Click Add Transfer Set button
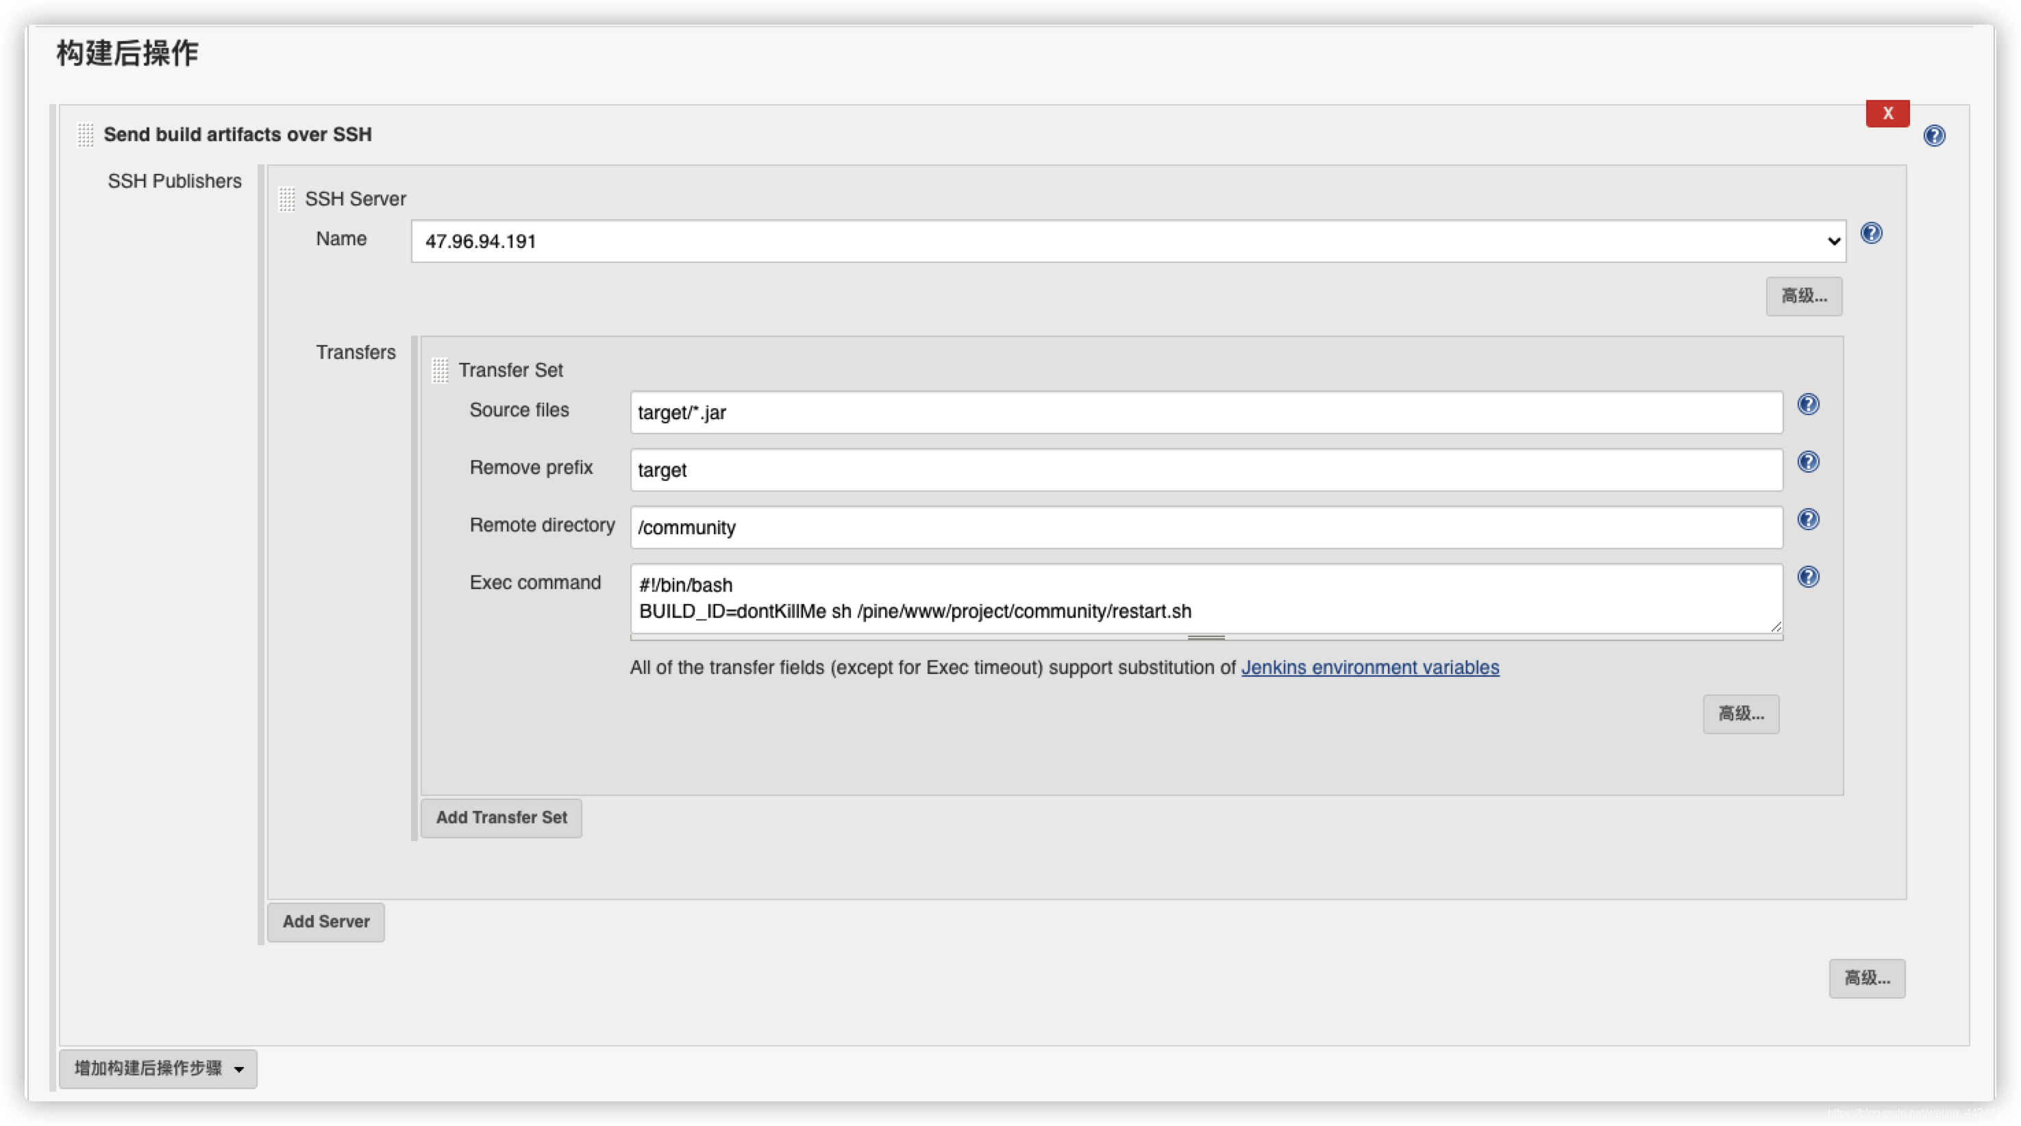This screenshot has height=1126, width=2021. (x=501, y=818)
